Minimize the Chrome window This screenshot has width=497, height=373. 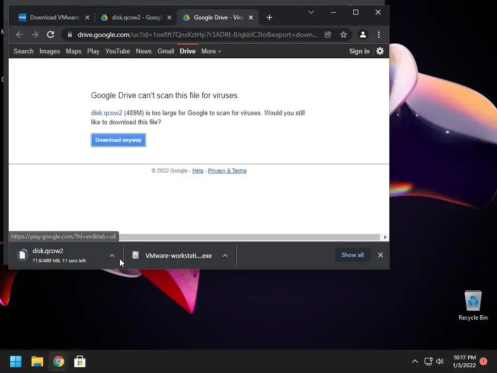tap(333, 12)
